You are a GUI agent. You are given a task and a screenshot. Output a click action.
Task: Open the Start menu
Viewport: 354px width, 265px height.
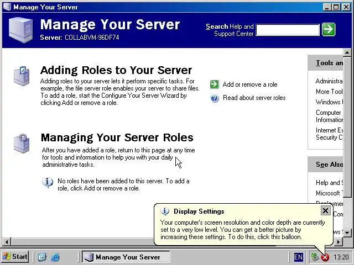pyautogui.click(x=15, y=257)
